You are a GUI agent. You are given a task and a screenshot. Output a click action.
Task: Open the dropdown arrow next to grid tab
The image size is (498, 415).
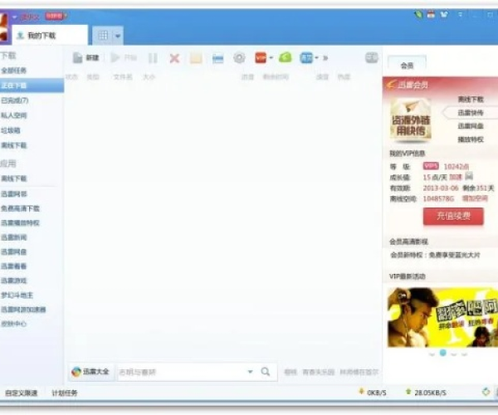[x=118, y=36]
